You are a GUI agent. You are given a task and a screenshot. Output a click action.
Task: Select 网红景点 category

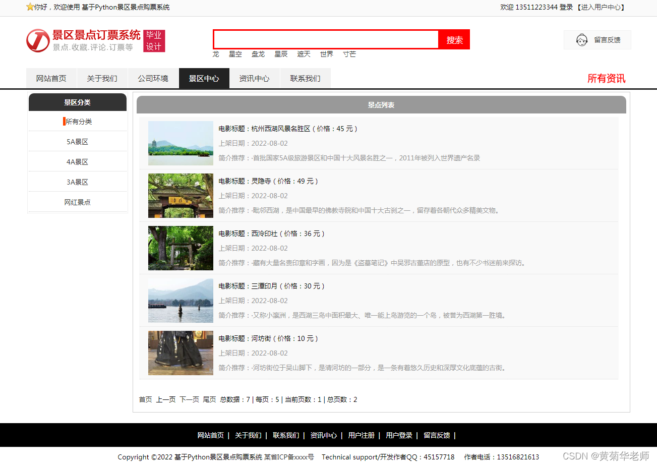coord(78,202)
